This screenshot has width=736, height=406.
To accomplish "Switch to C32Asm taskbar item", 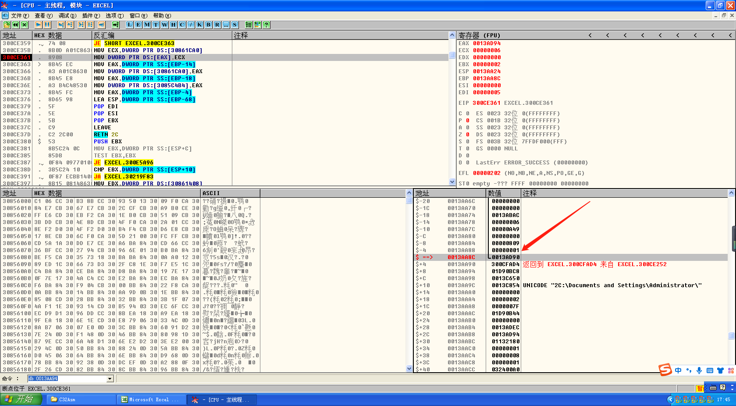I will [x=81, y=399].
